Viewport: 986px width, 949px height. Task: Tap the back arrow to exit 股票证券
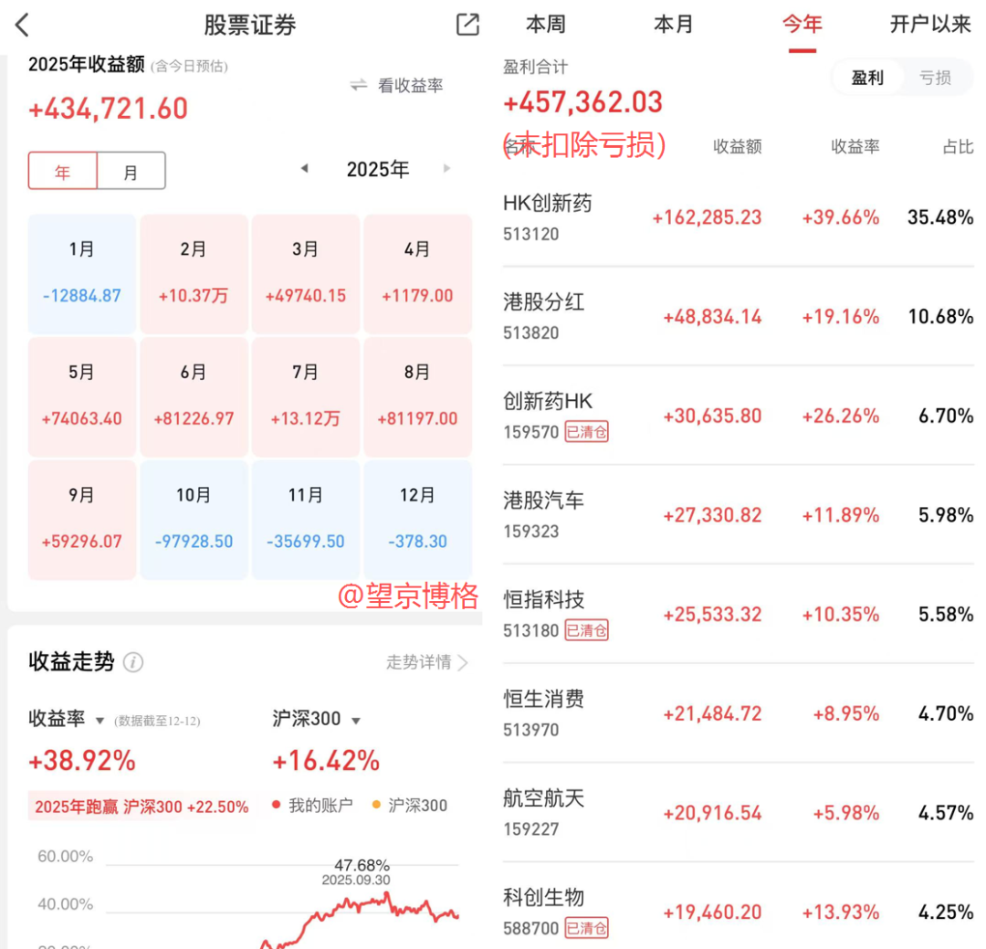tap(21, 25)
